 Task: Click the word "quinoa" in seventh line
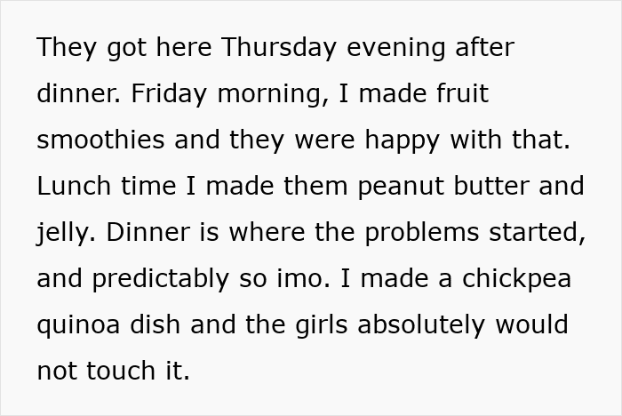click(78, 326)
